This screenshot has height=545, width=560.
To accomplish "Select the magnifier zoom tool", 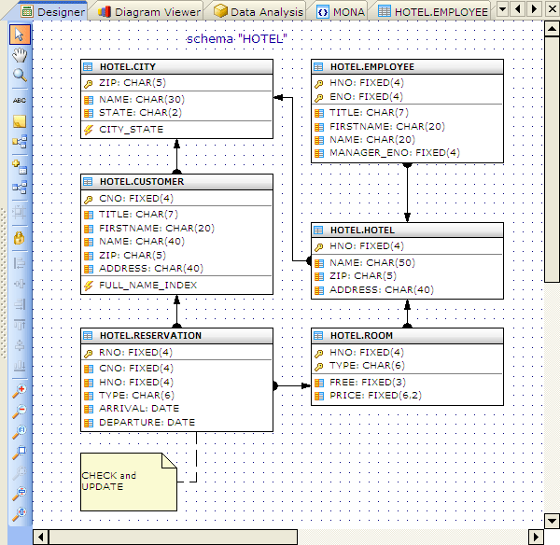I will coord(20,76).
